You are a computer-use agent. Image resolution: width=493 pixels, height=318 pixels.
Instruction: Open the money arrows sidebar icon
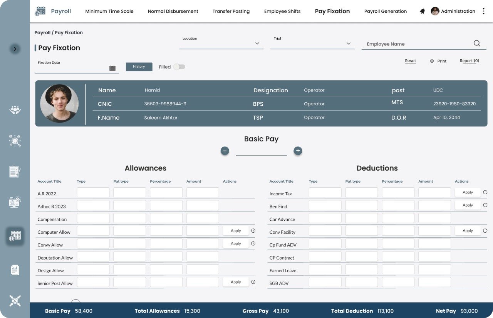(x=15, y=301)
